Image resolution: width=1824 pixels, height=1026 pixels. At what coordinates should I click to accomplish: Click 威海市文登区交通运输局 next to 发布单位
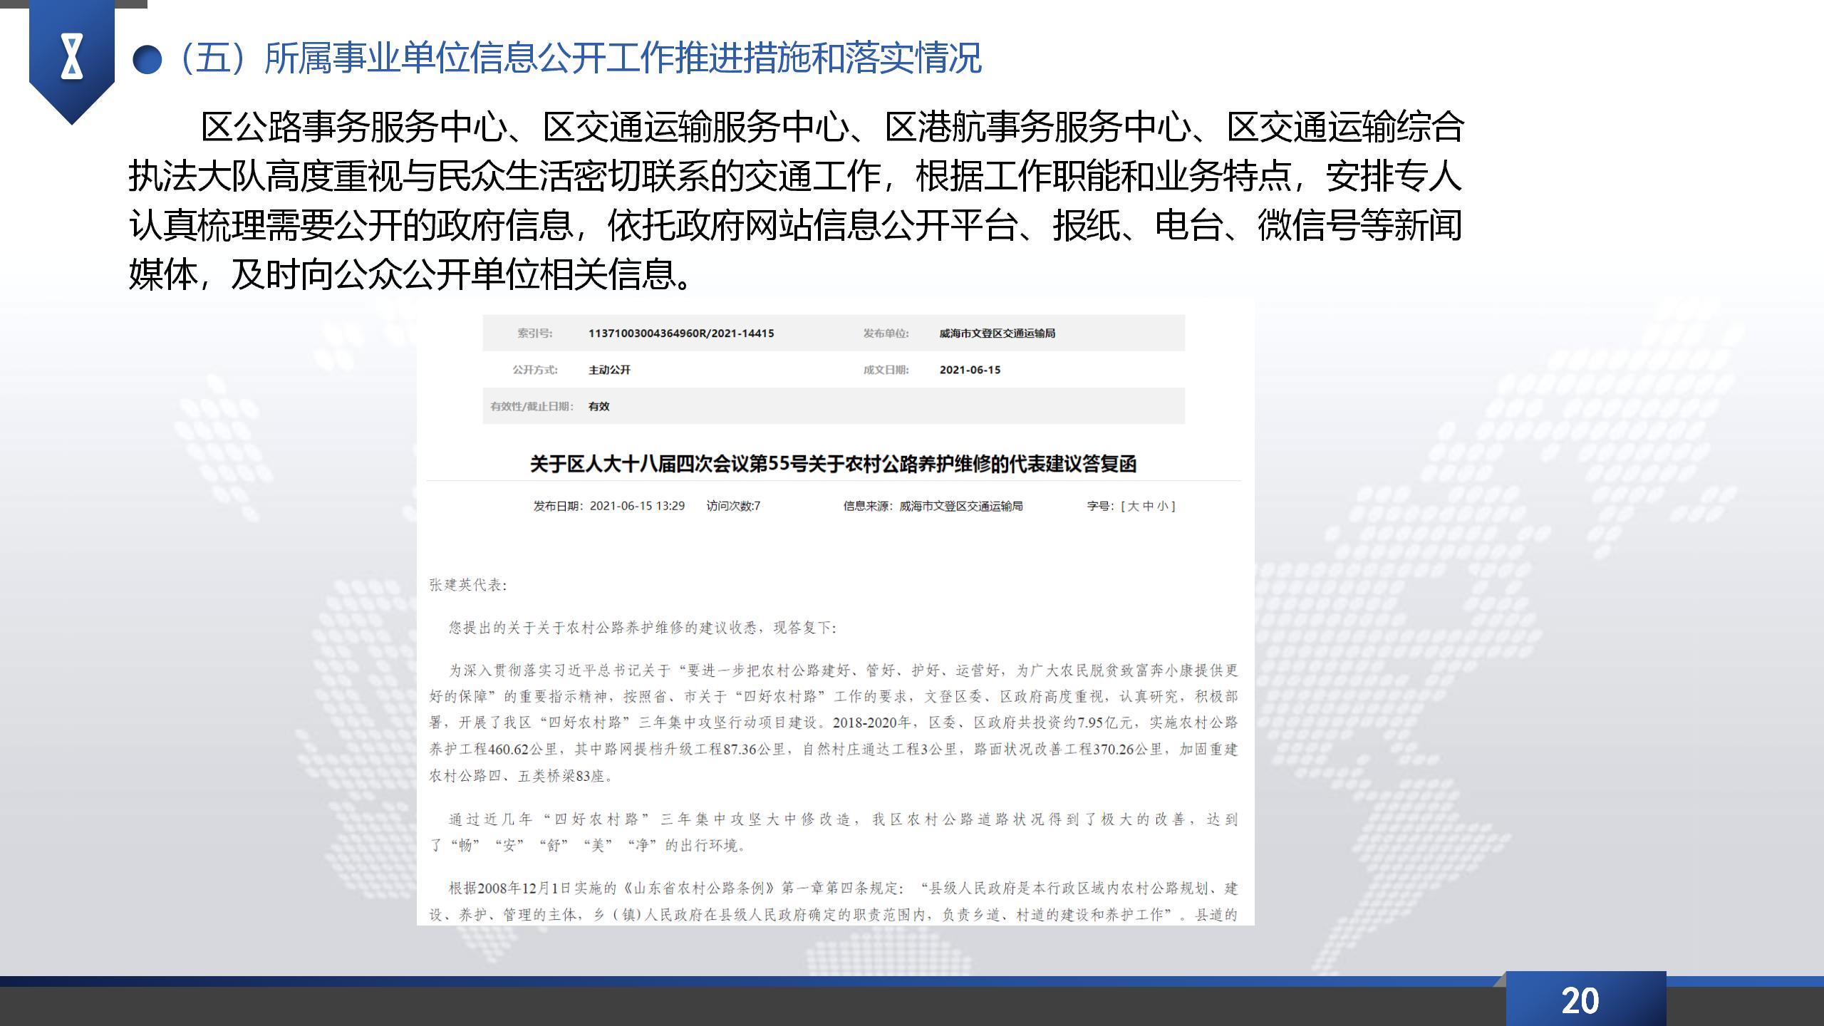(x=997, y=333)
